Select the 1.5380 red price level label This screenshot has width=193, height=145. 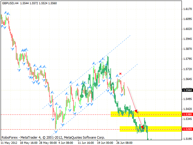(187, 114)
